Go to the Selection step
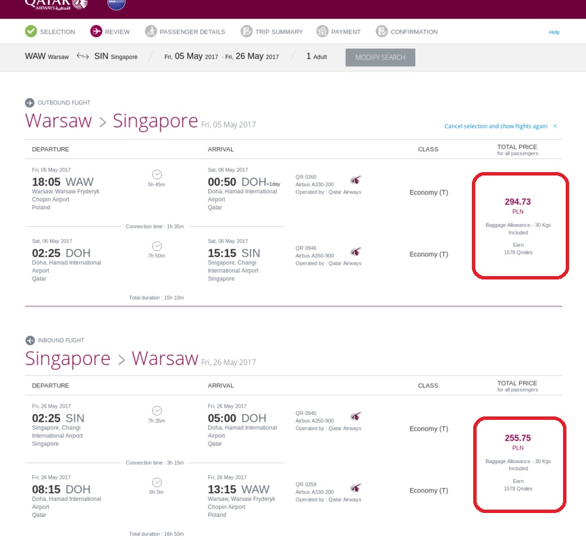The image size is (586, 540). pos(57,32)
